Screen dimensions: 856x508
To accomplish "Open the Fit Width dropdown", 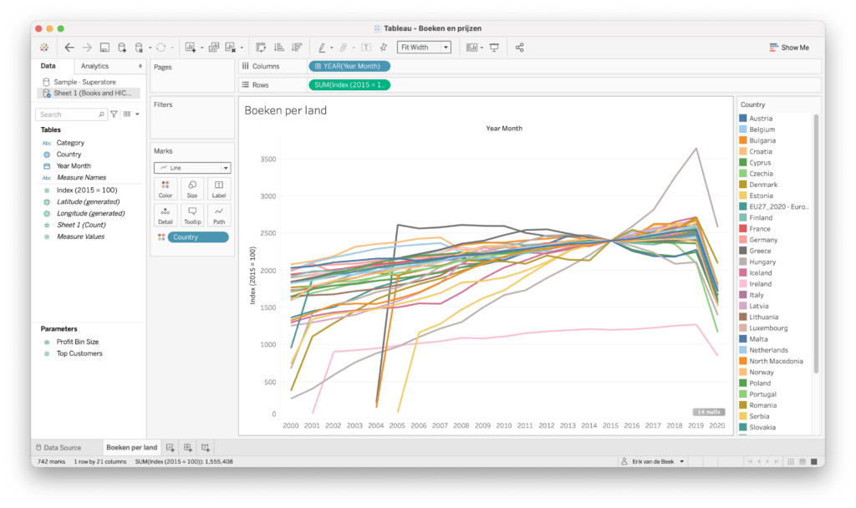I will (x=445, y=47).
